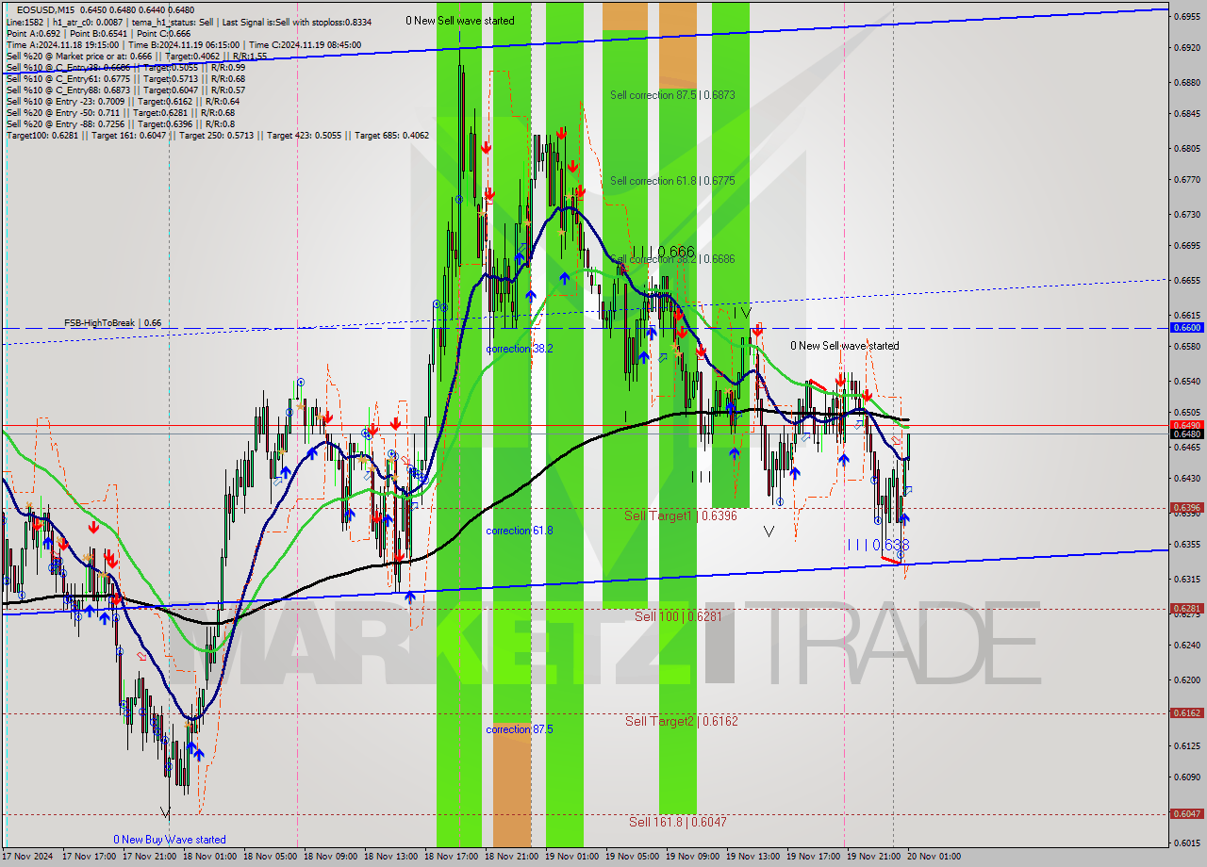Image resolution: width=1207 pixels, height=867 pixels.
Task: Select '0 New Buy Wave started' label
Action: (170, 840)
